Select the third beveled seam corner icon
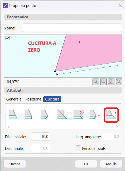This screenshot has height=171, width=125. coord(45,114)
